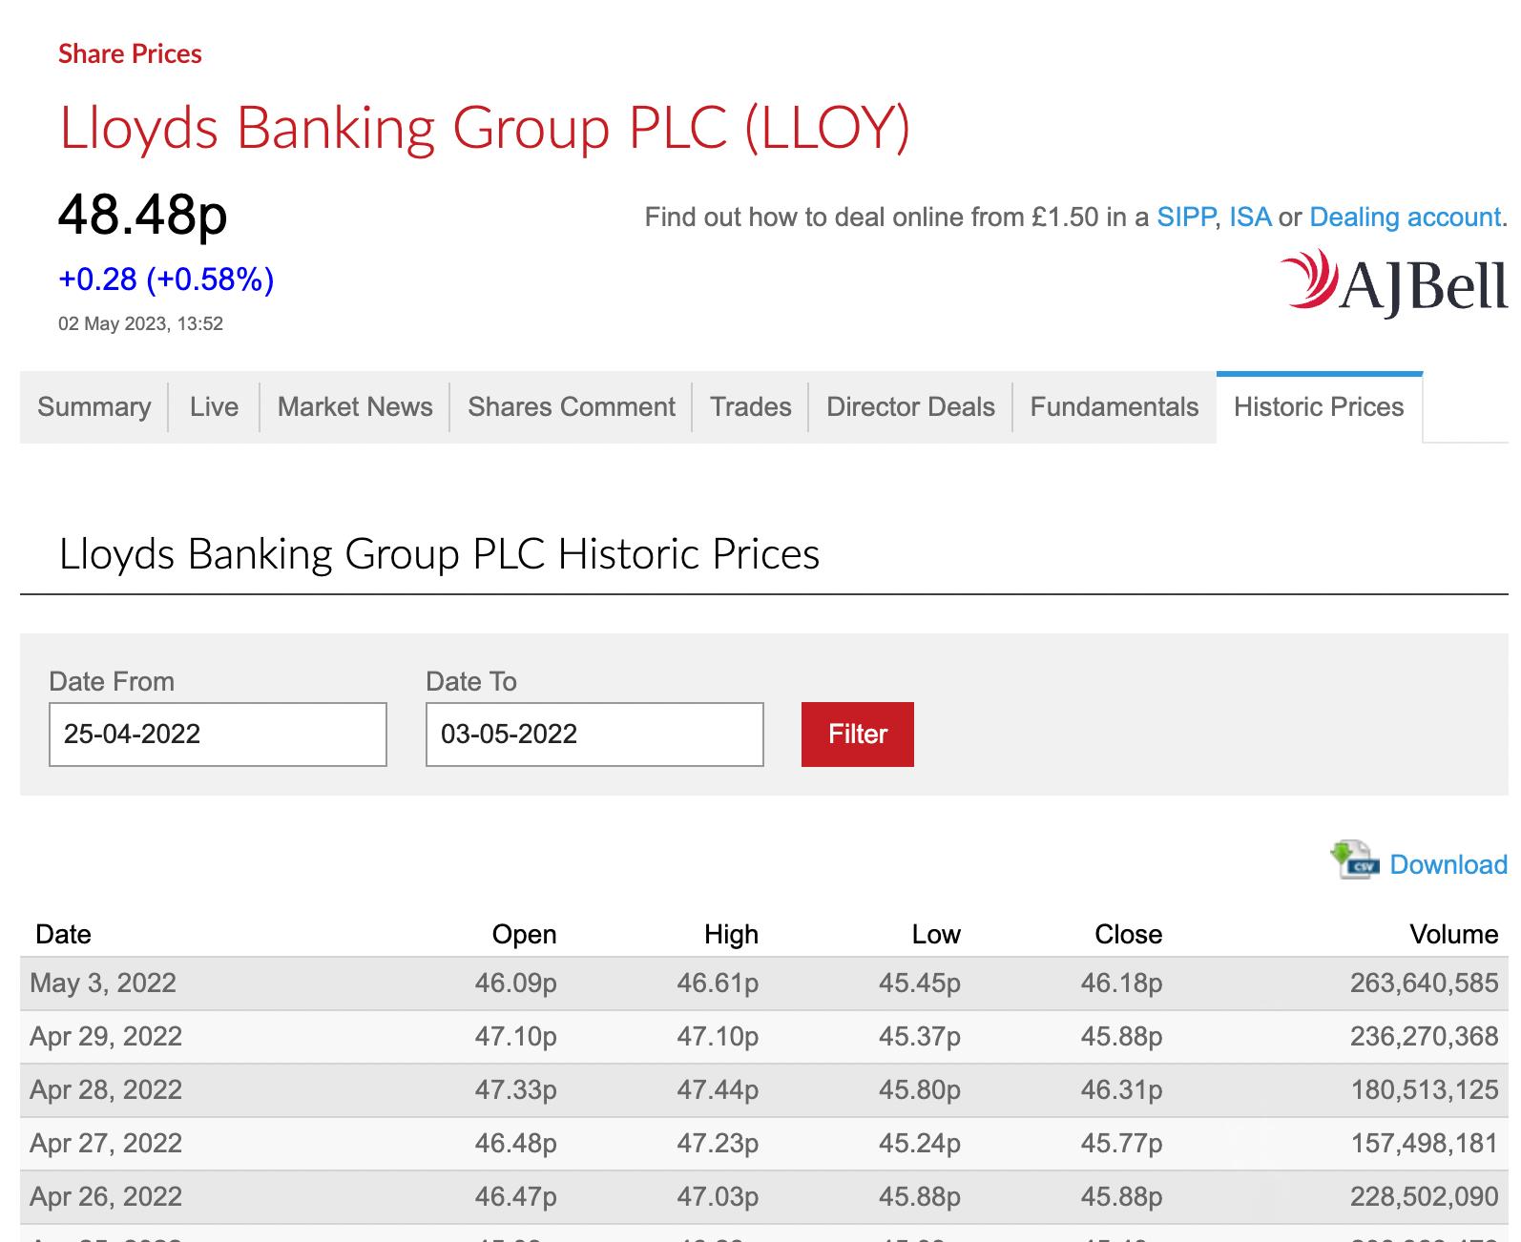Click the 47.03p high price
The height and width of the screenshot is (1242, 1521).
[718, 1197]
